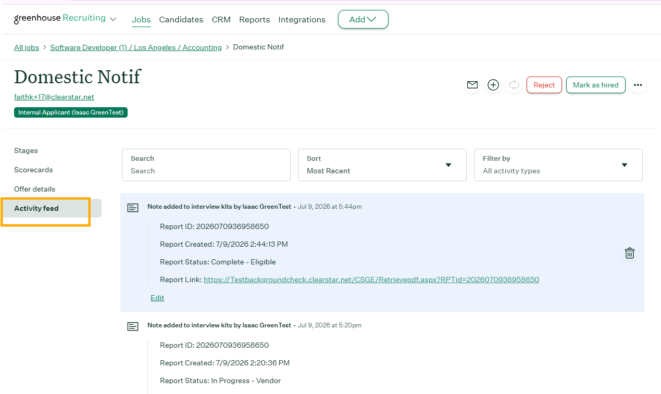Open the Candidates navigation tab
661x394 pixels.
pyautogui.click(x=181, y=20)
